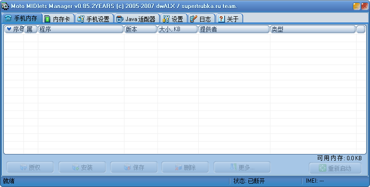
Task: Click the red close button in title bar
Action: [x=364, y=6]
